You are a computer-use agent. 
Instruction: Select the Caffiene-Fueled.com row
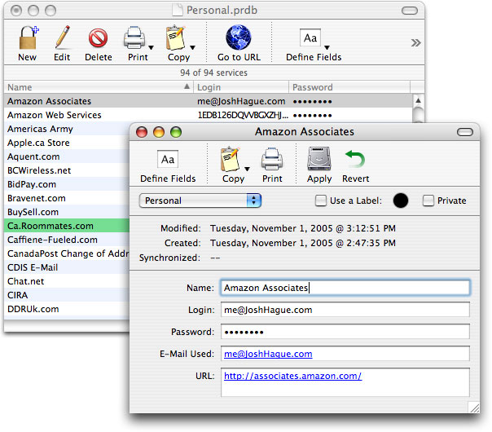coord(67,240)
